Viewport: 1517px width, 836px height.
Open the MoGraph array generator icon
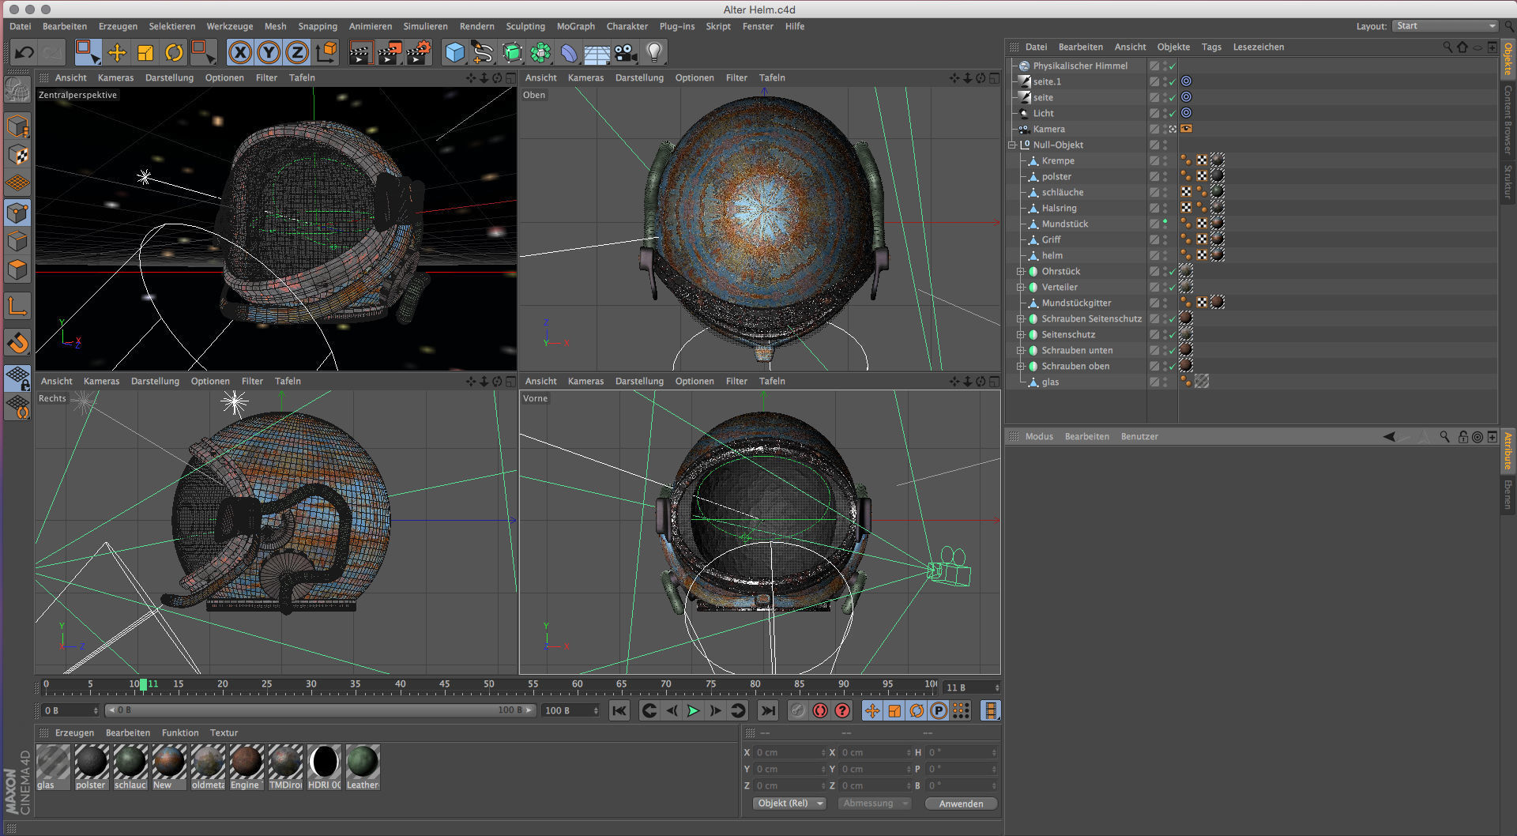point(540,53)
